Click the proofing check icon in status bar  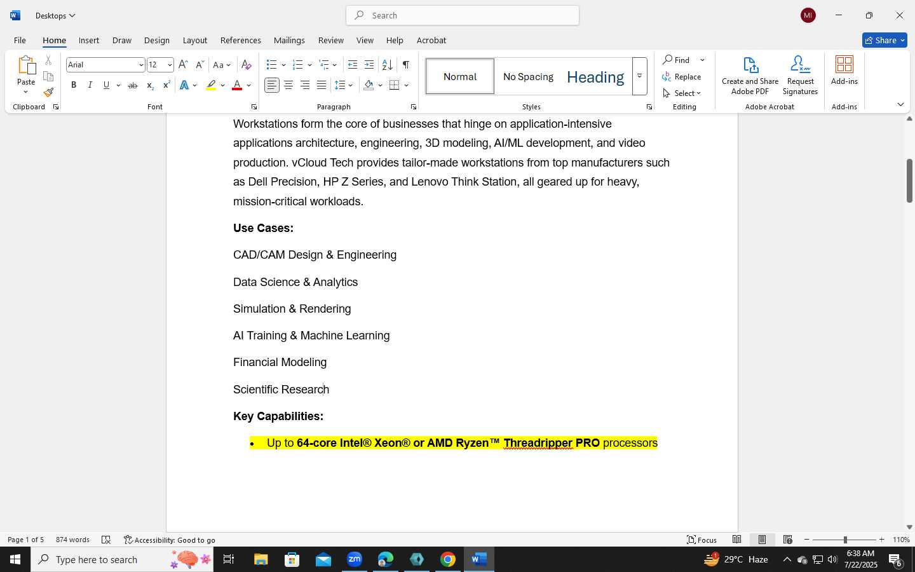coord(106,540)
